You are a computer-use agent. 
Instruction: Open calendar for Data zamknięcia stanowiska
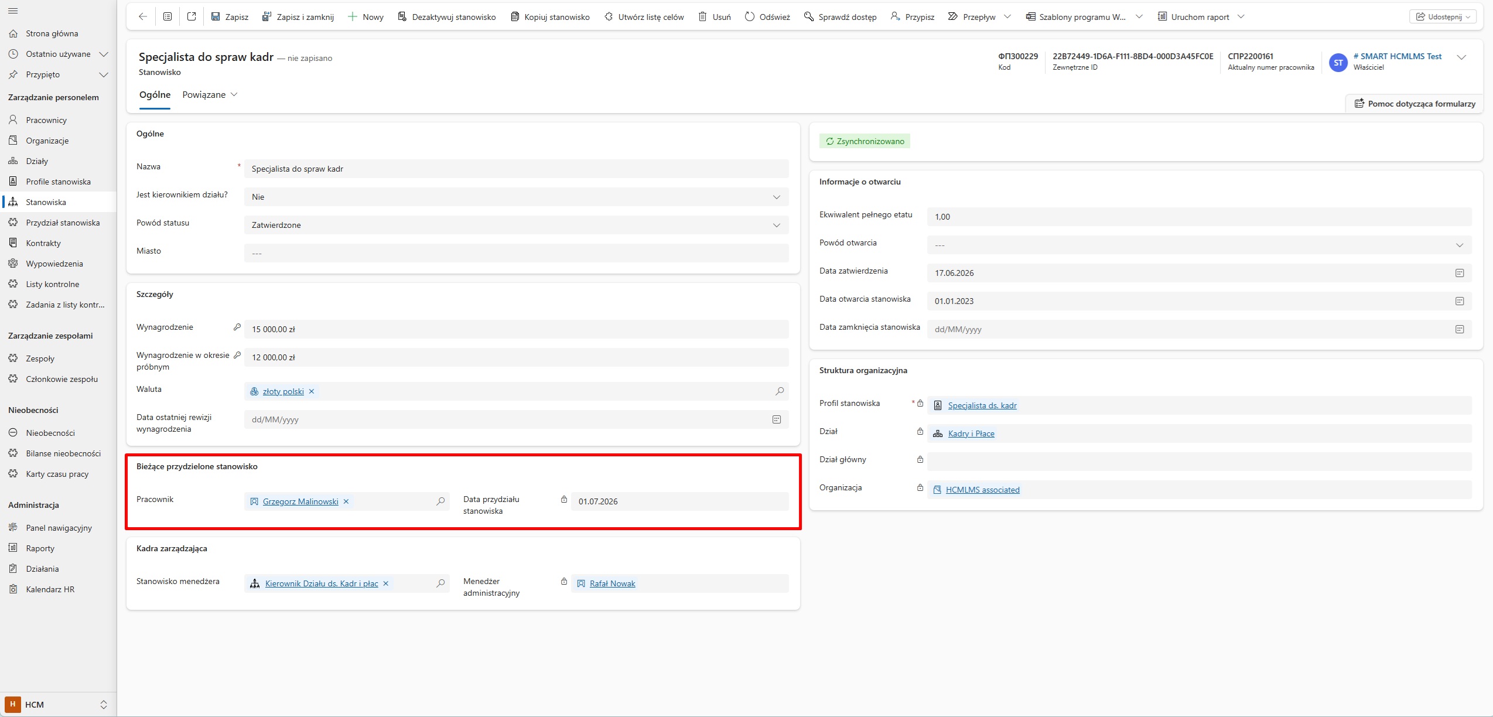[1460, 329]
